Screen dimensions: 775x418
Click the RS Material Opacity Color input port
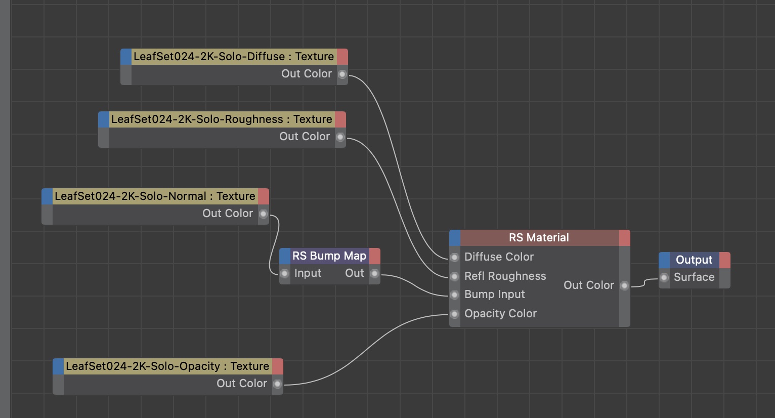coord(455,314)
